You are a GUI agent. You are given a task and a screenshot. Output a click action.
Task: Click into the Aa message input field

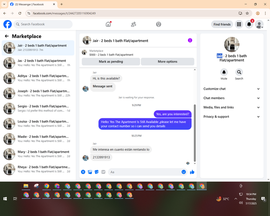(145, 172)
